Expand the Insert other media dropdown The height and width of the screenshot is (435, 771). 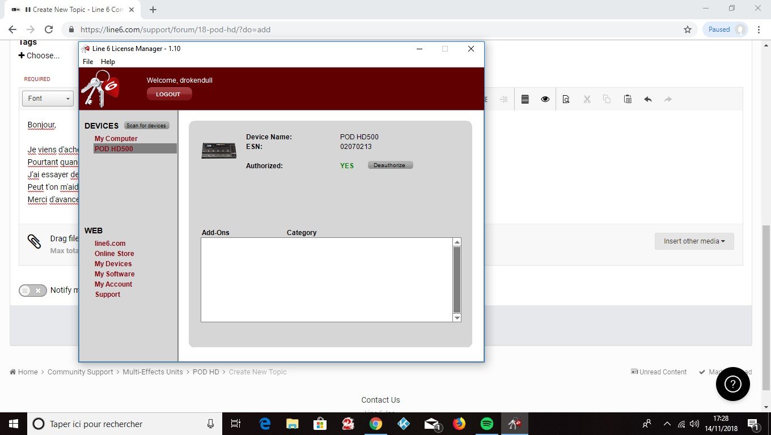coord(694,241)
